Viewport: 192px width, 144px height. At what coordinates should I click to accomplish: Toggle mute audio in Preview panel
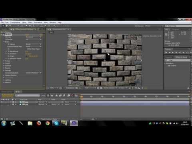[x=184, y=53]
